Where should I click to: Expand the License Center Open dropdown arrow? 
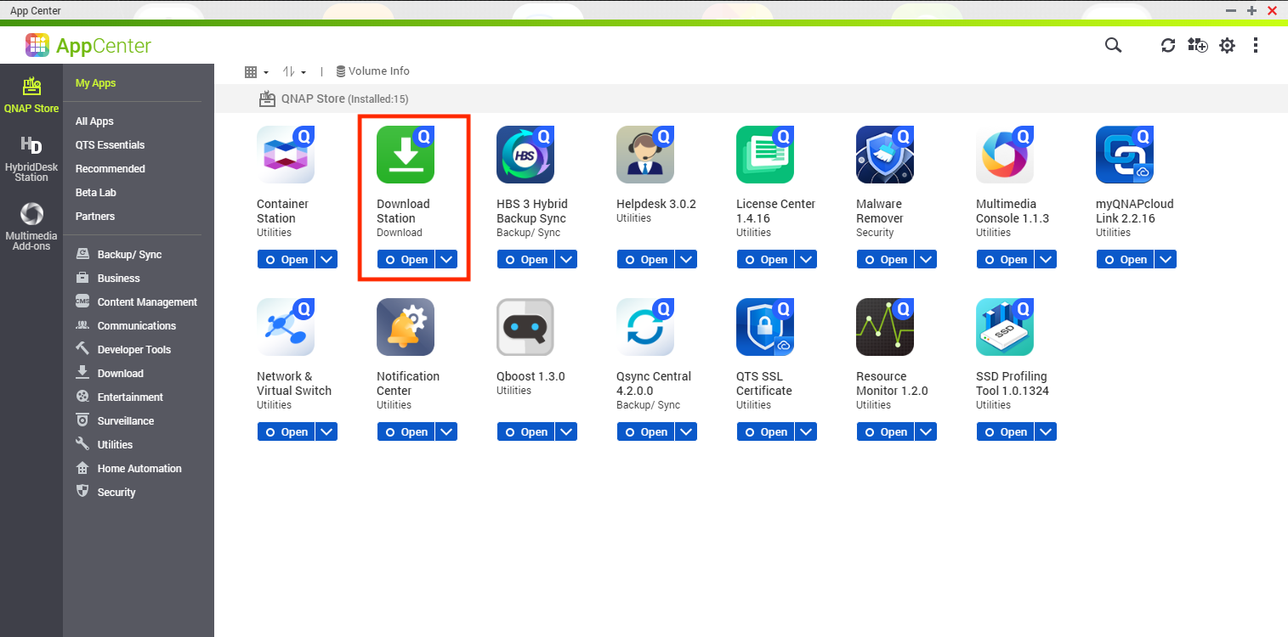coord(807,260)
